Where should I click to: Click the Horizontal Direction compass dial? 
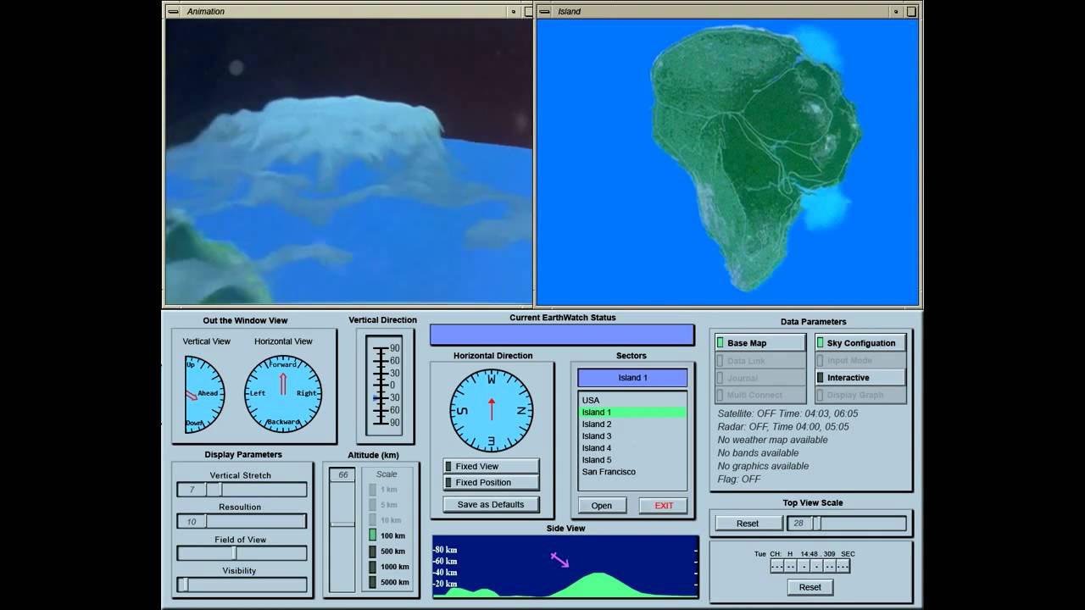(491, 410)
